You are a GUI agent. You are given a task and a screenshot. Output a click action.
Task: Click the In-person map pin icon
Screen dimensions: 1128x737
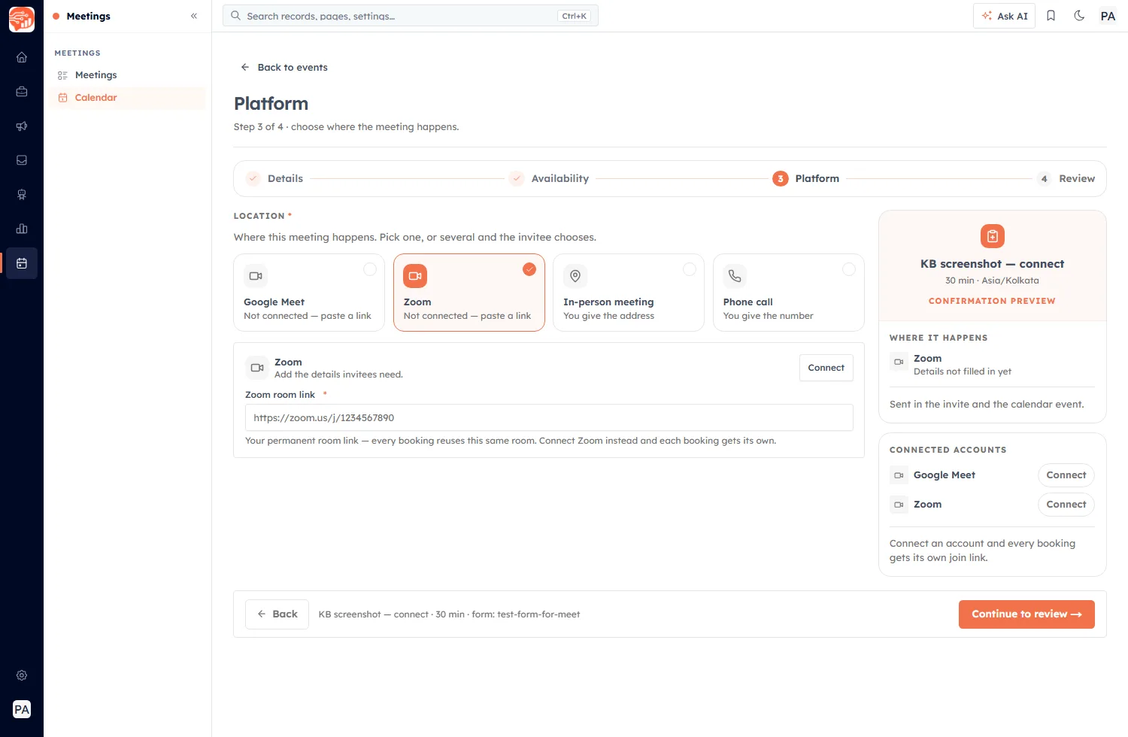[x=575, y=276]
